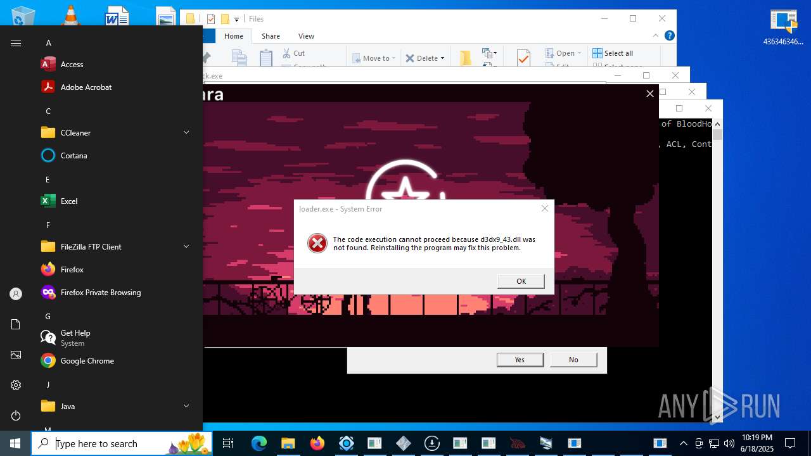811x456 pixels.
Task: Open Firefox from the taskbar
Action: pos(317,443)
